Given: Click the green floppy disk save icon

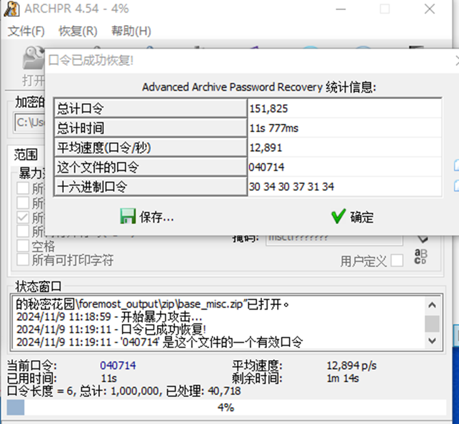Looking at the screenshot, I should pyautogui.click(x=128, y=216).
